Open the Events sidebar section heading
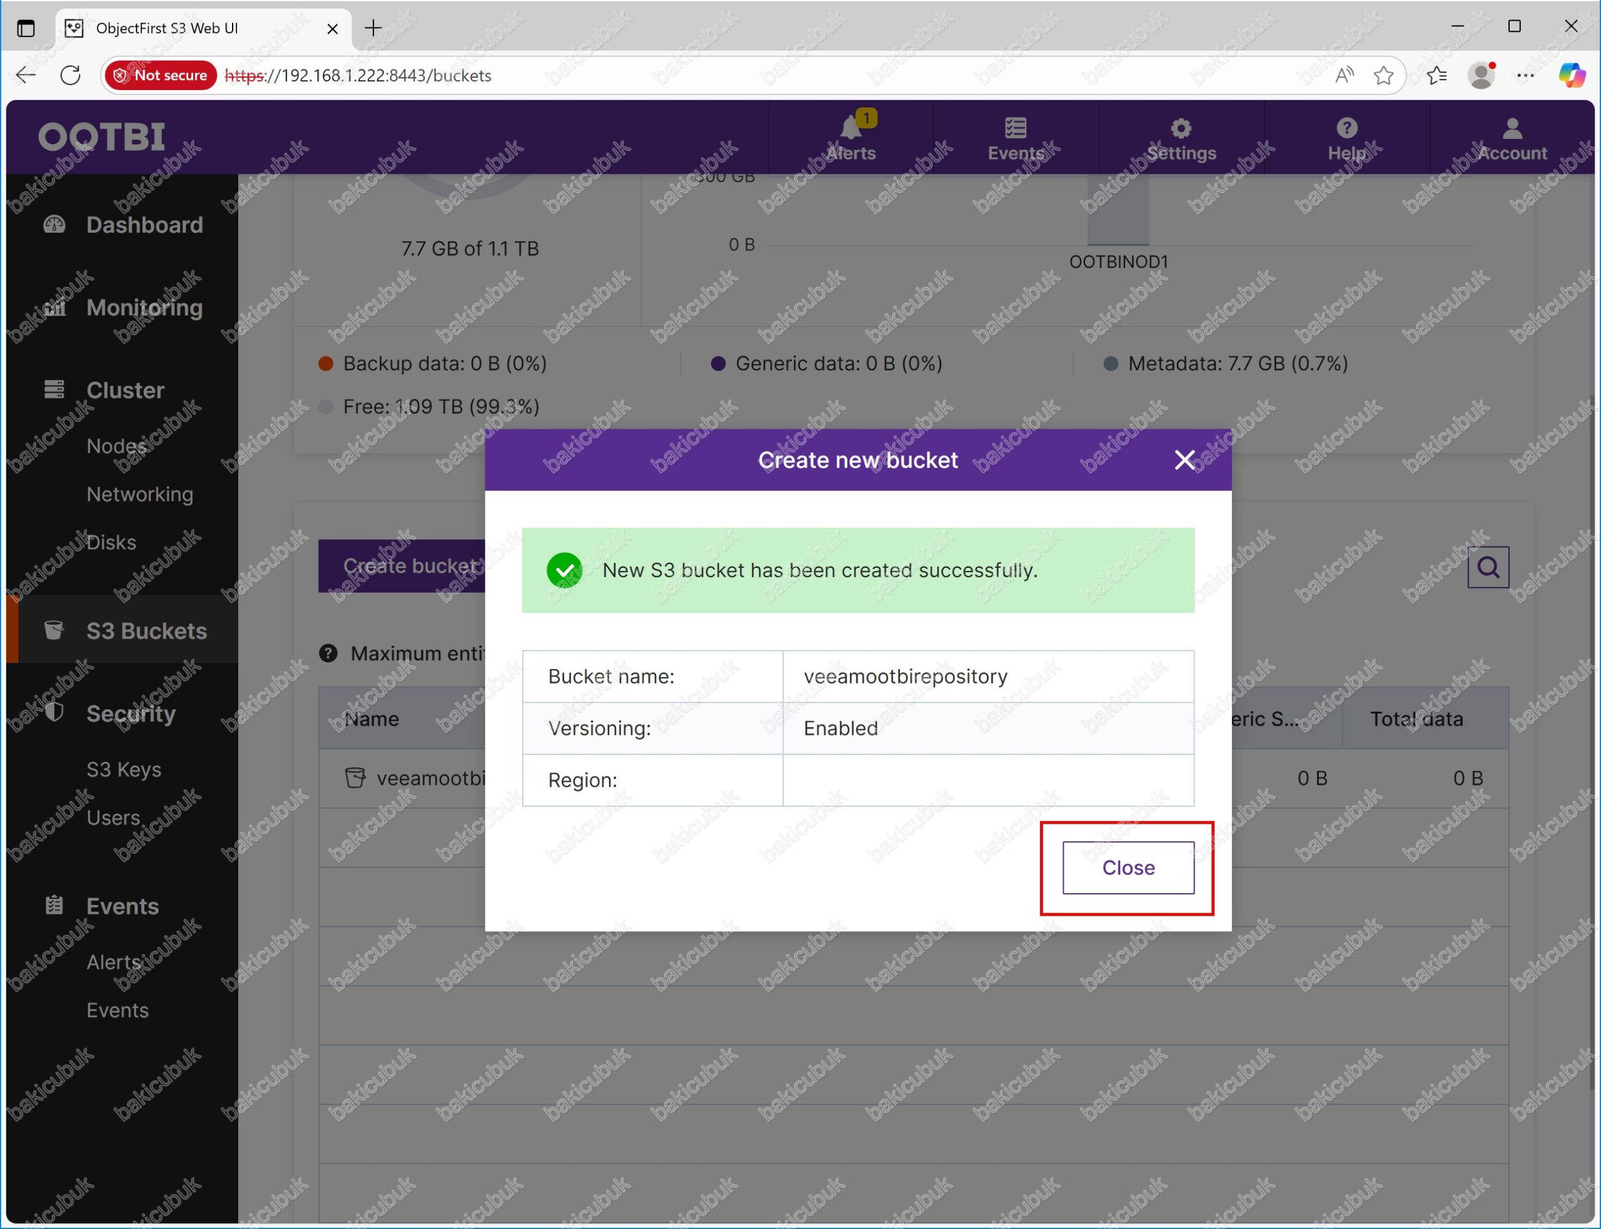 (x=122, y=906)
